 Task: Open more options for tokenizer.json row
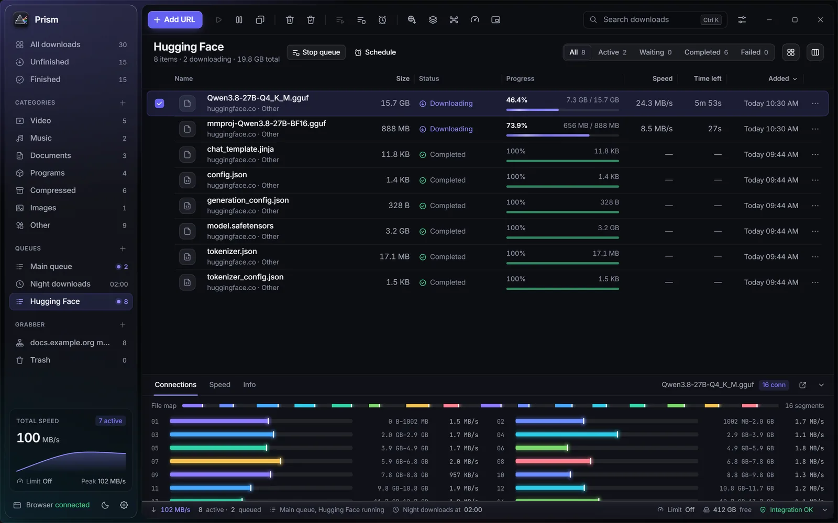pyautogui.click(x=815, y=257)
